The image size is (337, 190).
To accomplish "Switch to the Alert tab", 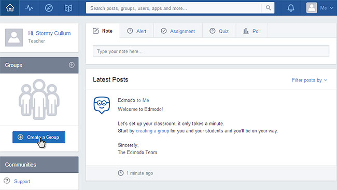I will (x=137, y=31).
